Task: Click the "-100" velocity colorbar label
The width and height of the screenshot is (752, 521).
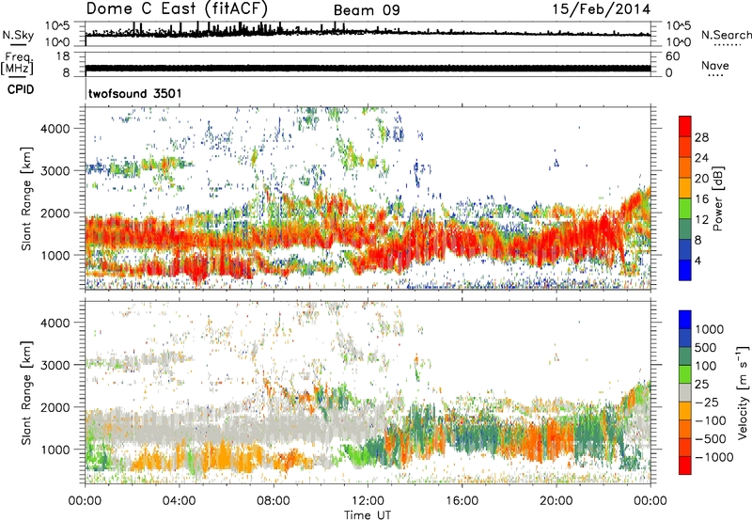Action: pyautogui.click(x=709, y=420)
